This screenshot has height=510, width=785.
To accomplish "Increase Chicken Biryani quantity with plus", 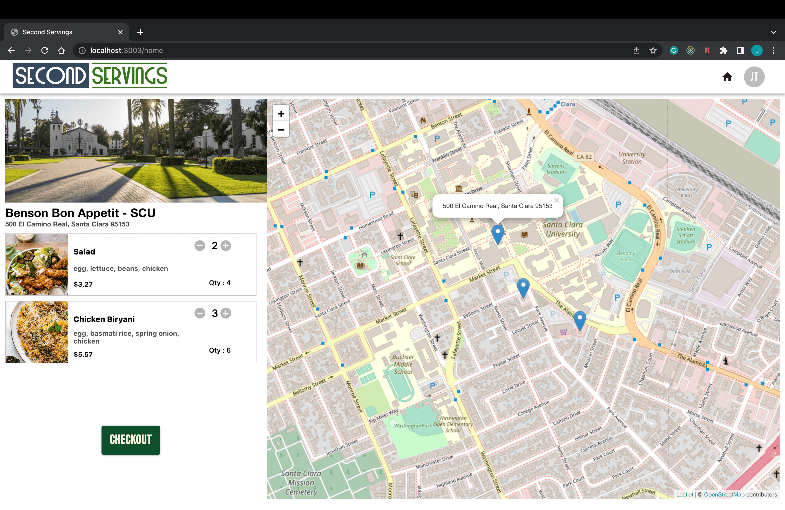I will click(x=226, y=313).
